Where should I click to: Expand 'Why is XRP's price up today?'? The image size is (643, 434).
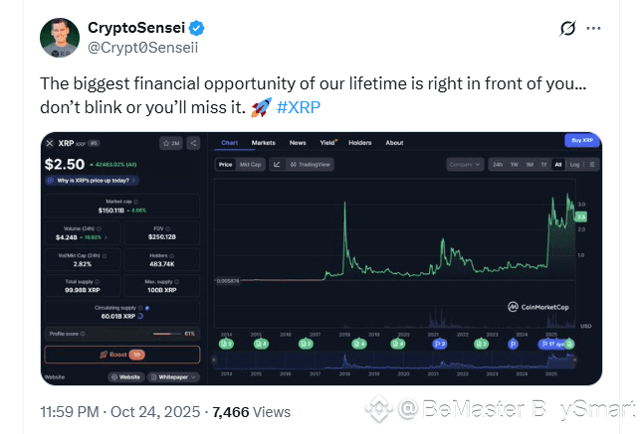[x=95, y=181]
